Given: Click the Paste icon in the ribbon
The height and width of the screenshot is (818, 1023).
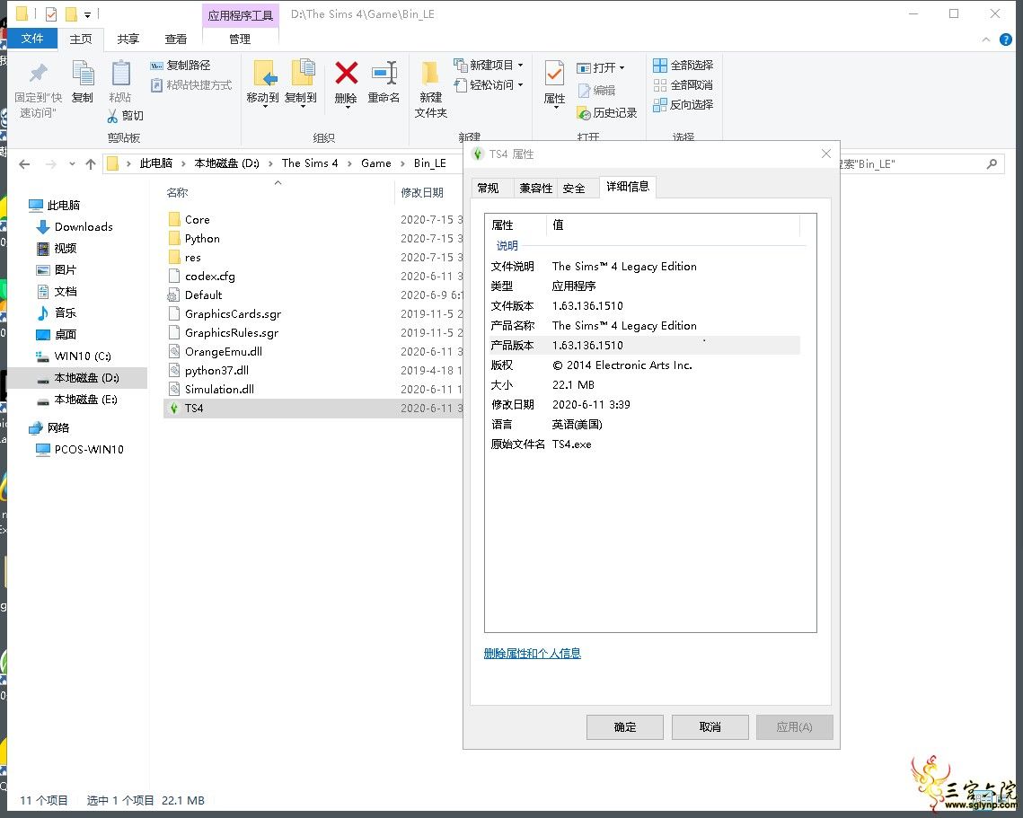Looking at the screenshot, I should pos(120,73).
